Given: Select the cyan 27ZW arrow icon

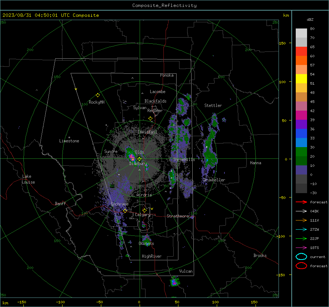Looking at the screenshot, I should tap(301, 230).
